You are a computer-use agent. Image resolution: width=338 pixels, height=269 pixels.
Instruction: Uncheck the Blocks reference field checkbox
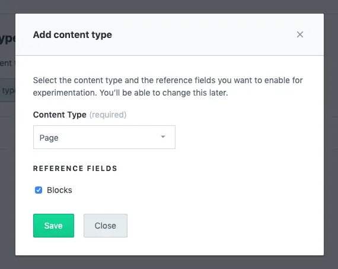[39, 190]
